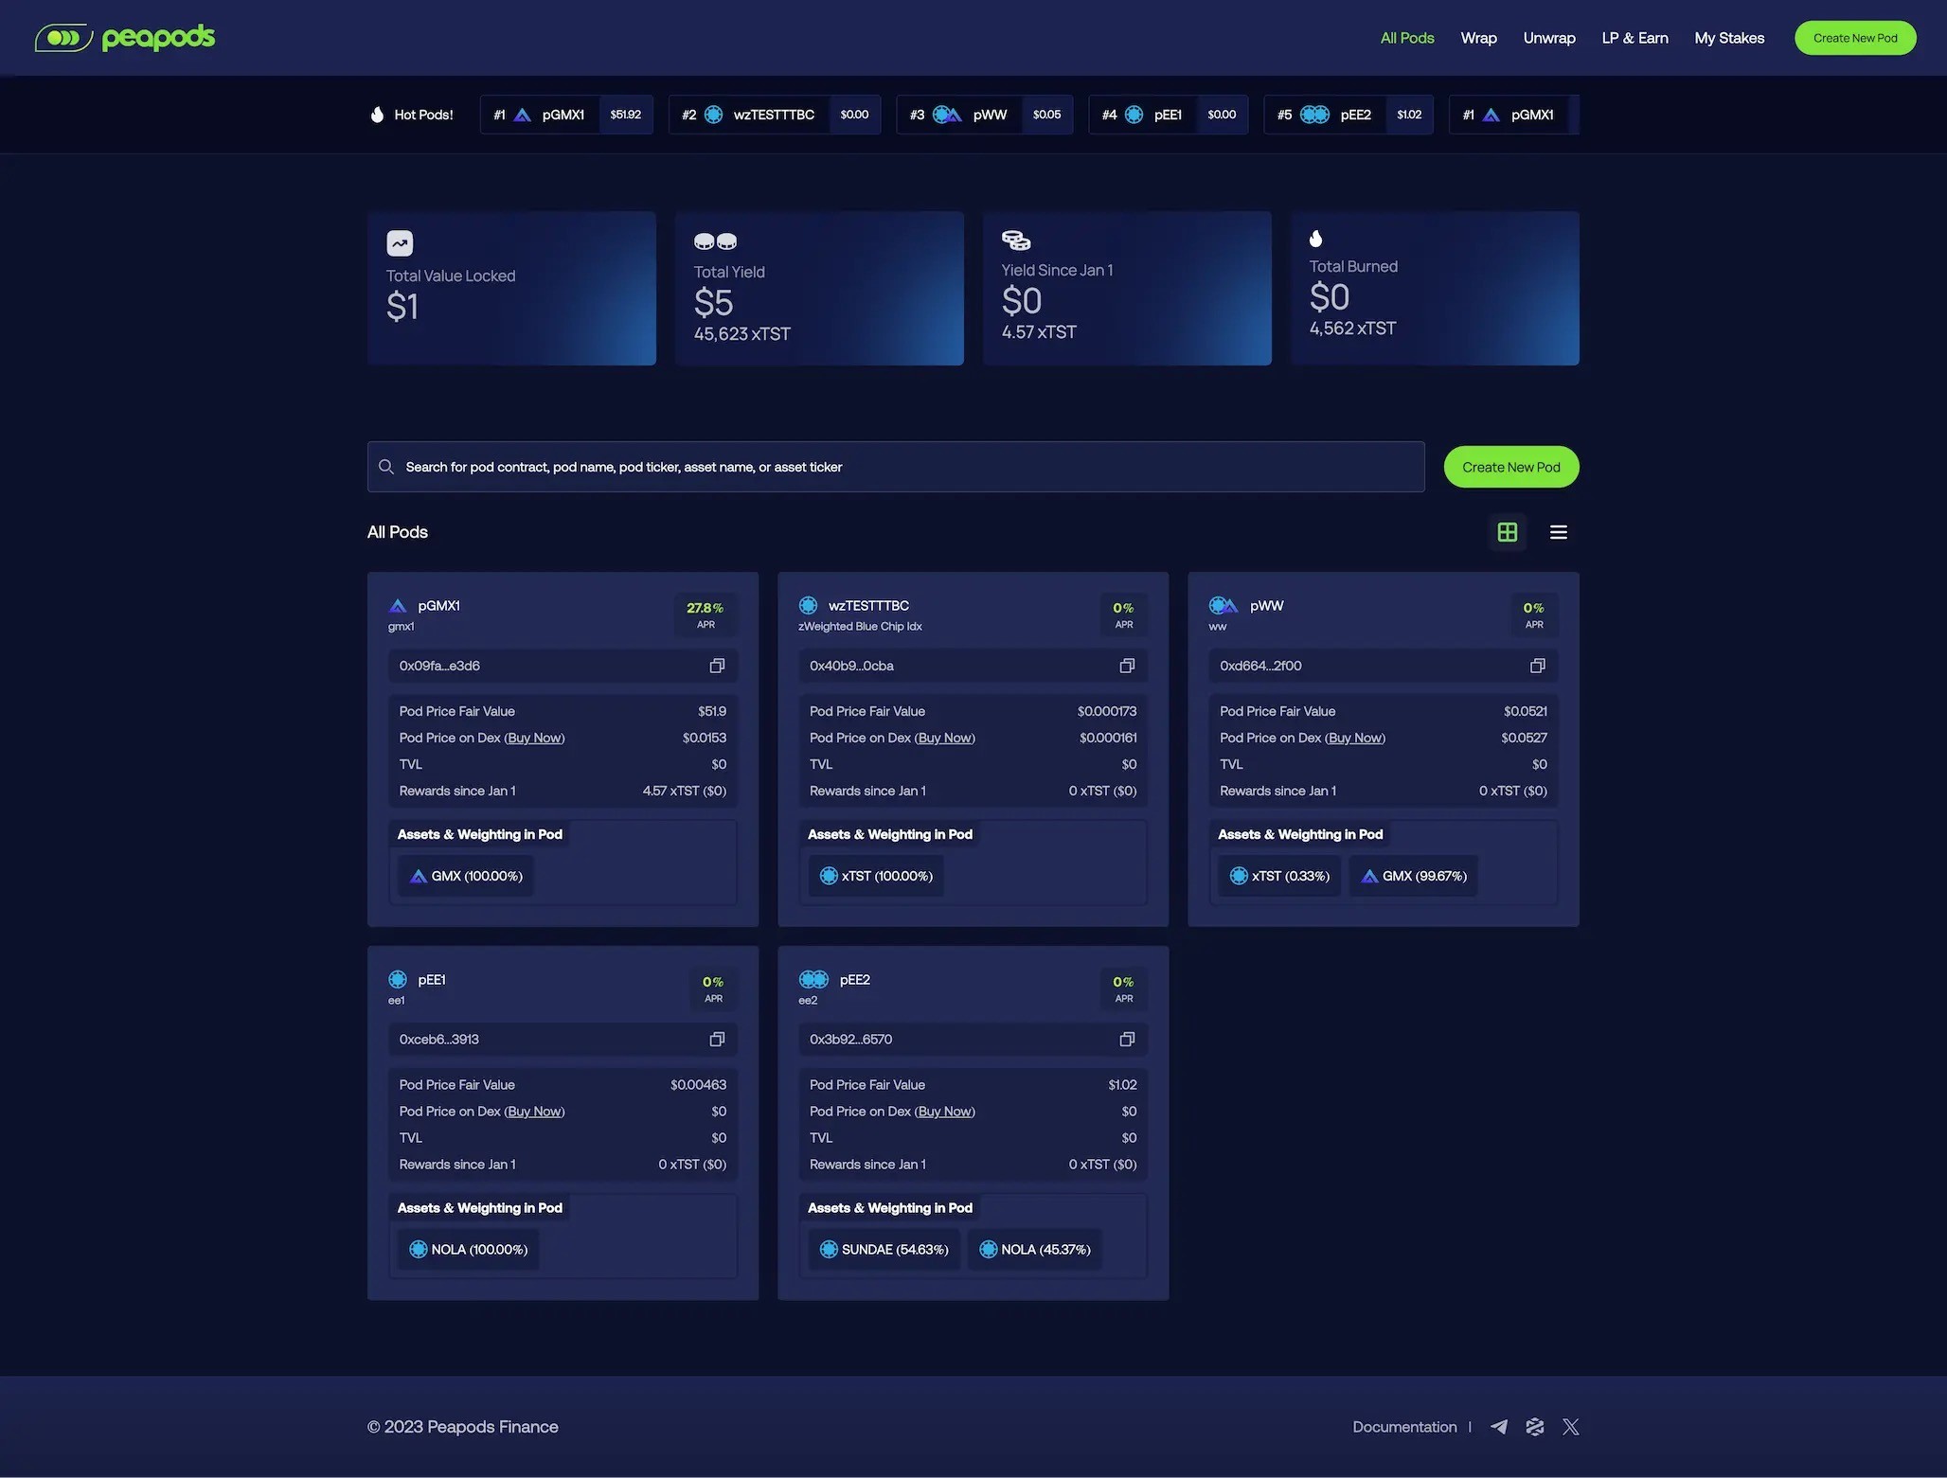Open My Stakes from the navigation
Screen dimensions: 1947x1478
coord(1729,38)
